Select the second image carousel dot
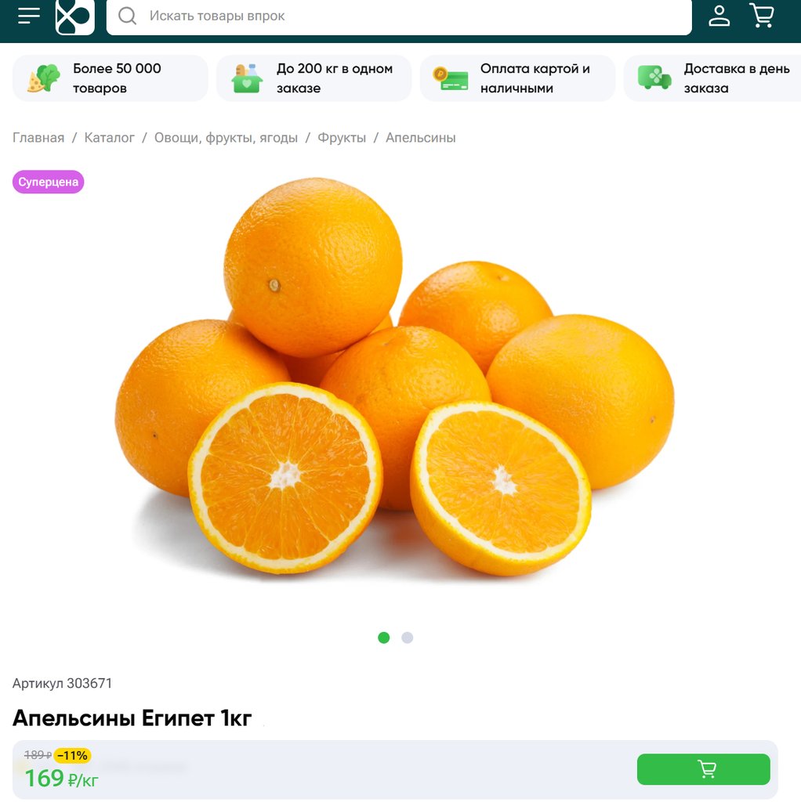 (407, 638)
